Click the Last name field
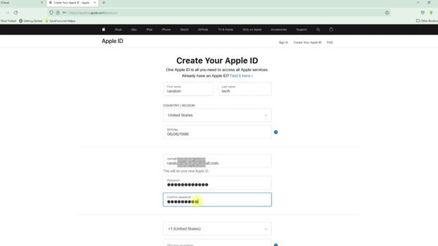The width and height of the screenshot is (438, 246). (244, 89)
